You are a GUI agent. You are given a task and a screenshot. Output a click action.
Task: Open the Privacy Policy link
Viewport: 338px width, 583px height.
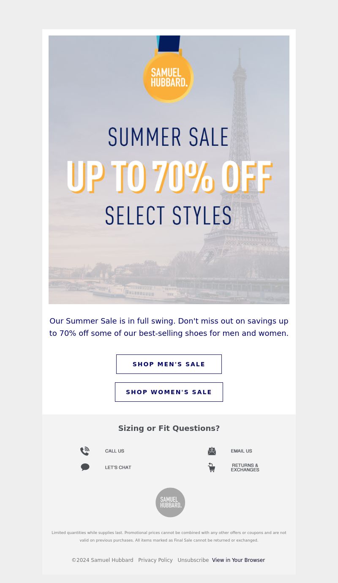(155, 560)
